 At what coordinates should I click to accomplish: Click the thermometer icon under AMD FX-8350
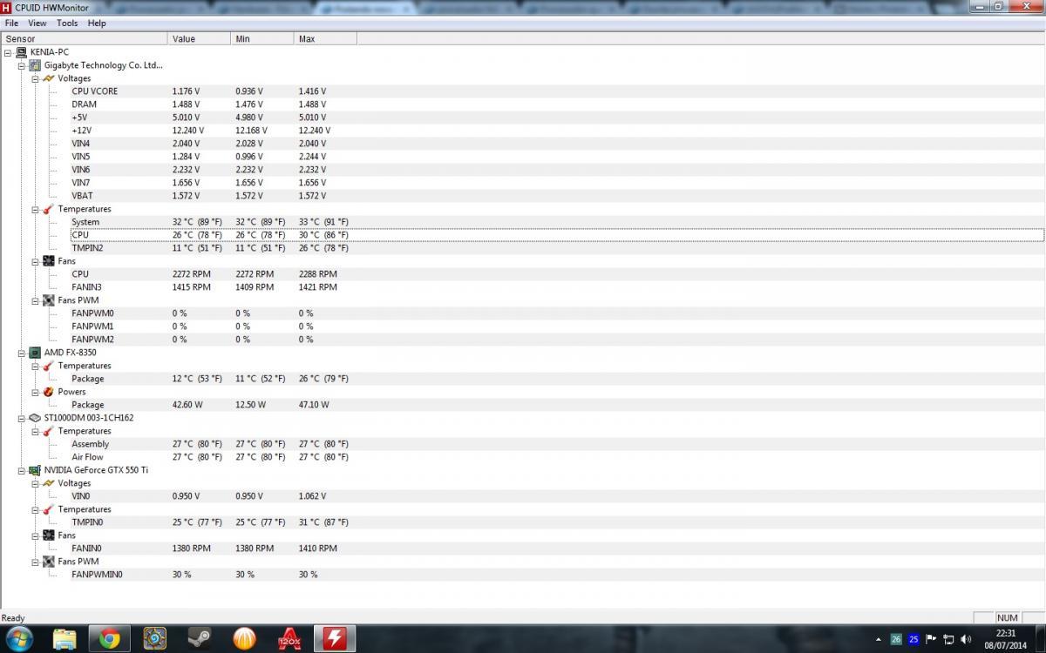[49, 366]
